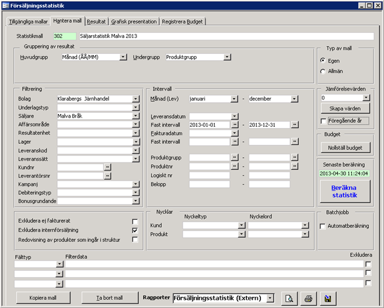The image size is (384, 308).
Task: Click the Statistikmall name text field
Action: coord(225,36)
